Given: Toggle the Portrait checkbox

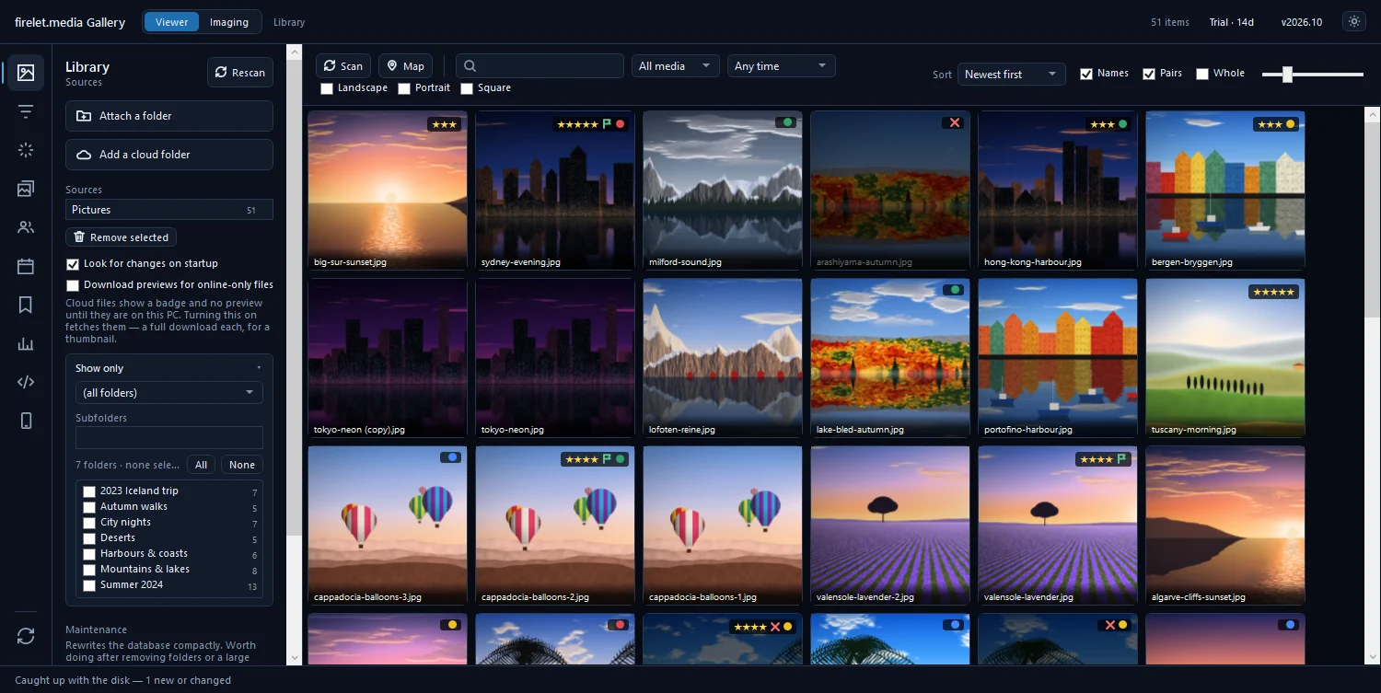Looking at the screenshot, I should 404,88.
